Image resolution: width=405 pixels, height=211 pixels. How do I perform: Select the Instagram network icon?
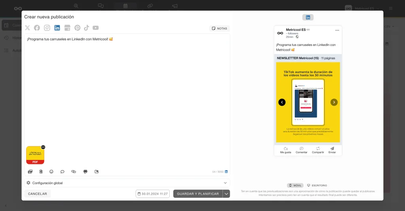point(47,28)
